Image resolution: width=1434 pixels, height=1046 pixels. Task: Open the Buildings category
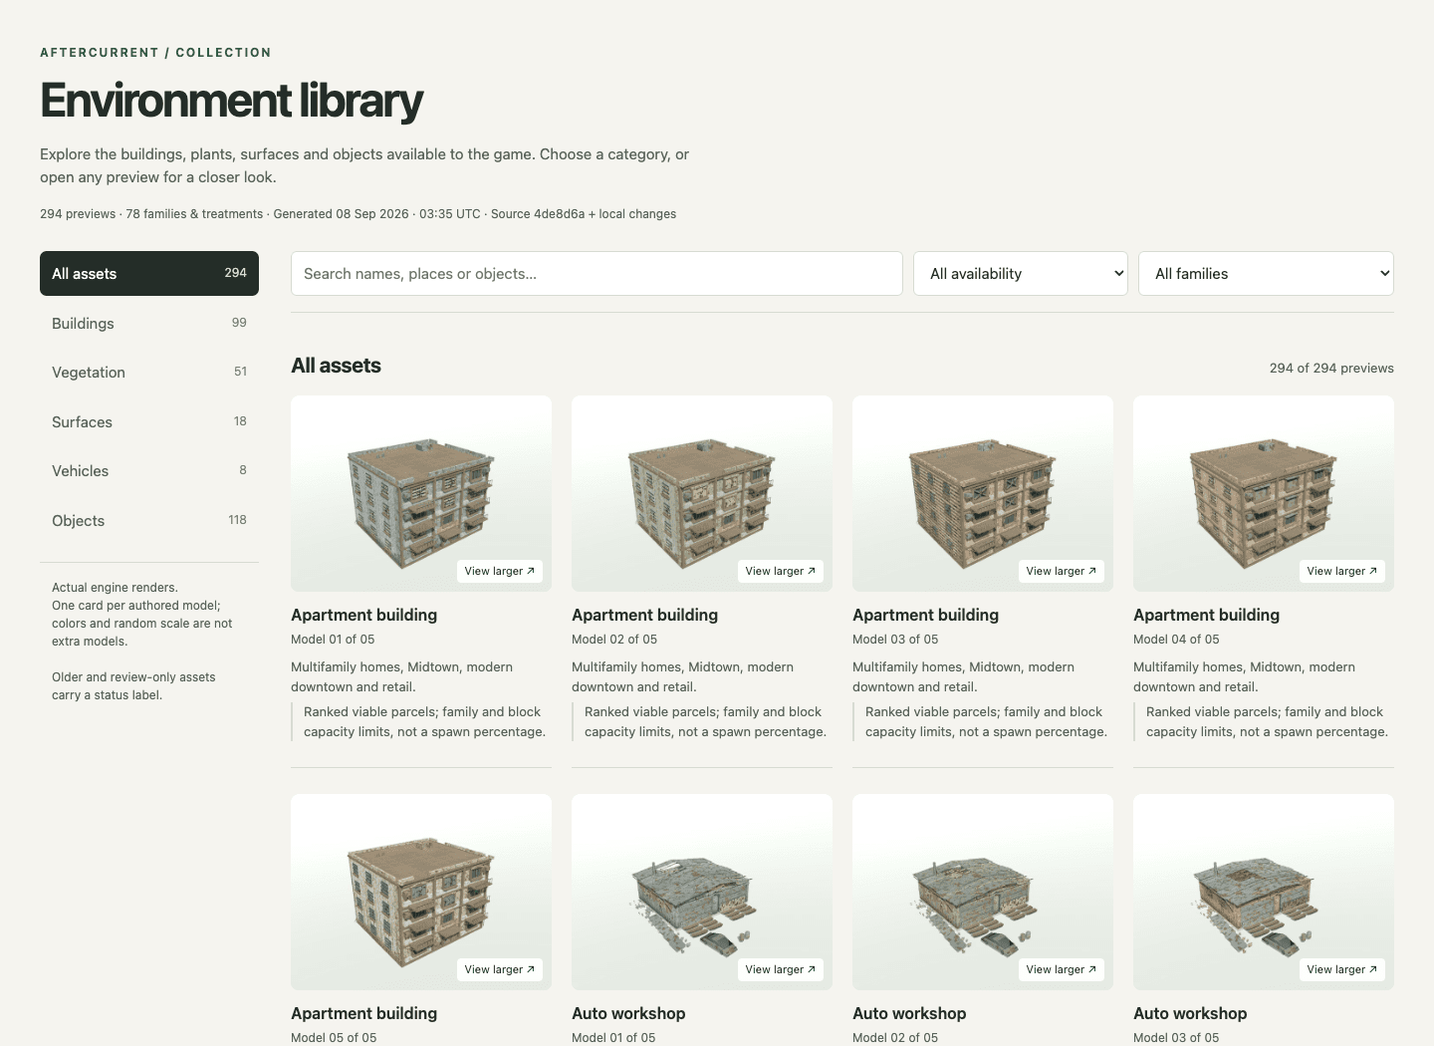pos(149,323)
